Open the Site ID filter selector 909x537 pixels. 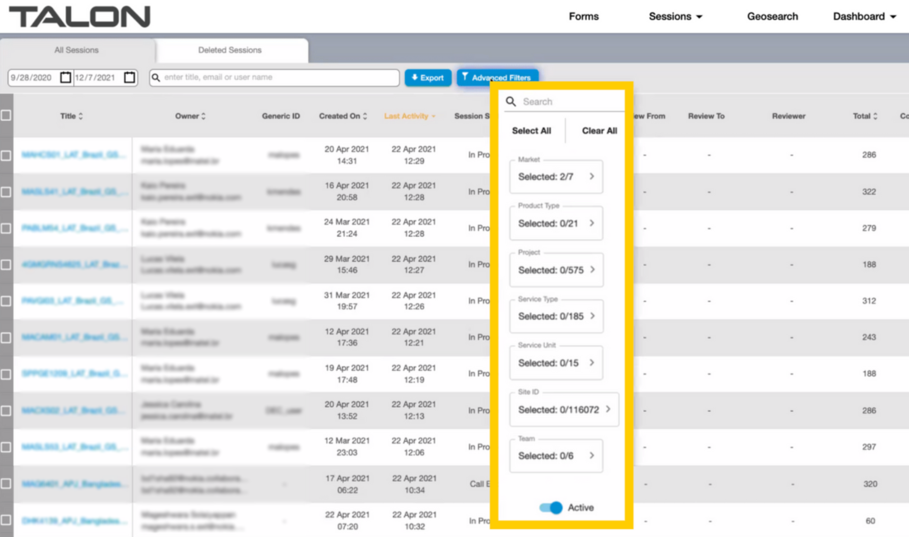[x=564, y=410]
